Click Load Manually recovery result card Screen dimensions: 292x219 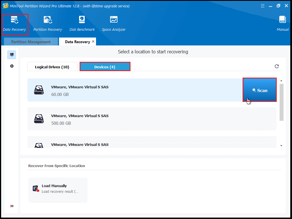(x=58, y=190)
